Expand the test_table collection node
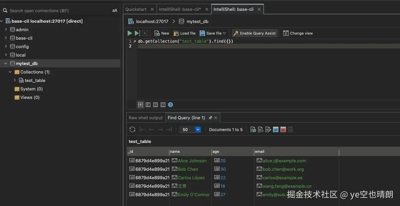Screen dimensions: 400x206 [x=15, y=80]
